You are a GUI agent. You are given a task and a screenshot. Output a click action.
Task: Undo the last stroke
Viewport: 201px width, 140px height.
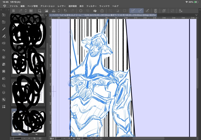pos(65,11)
